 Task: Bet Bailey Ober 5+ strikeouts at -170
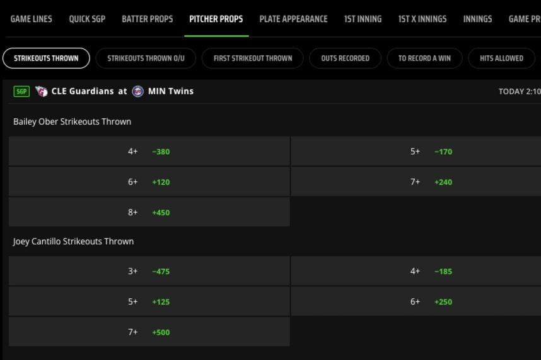(x=416, y=151)
